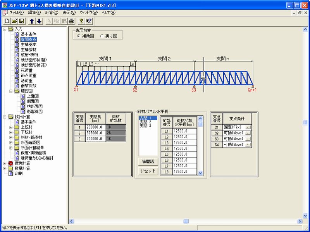The image size is (310, 232).
Task: Select 支間 2 in the span list
Action: click(x=146, y=122)
